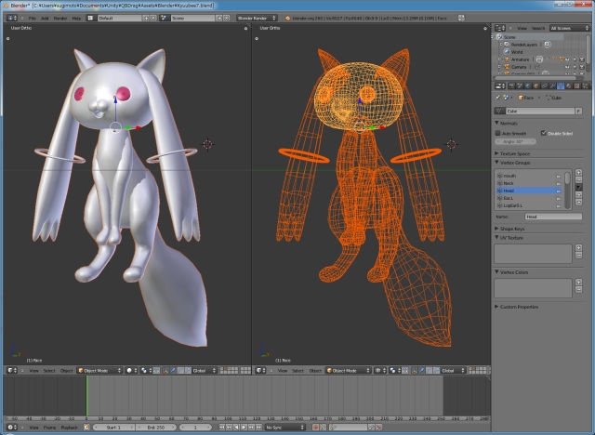Click the red auto-keying record button
595x435 pixels.
tap(315, 427)
